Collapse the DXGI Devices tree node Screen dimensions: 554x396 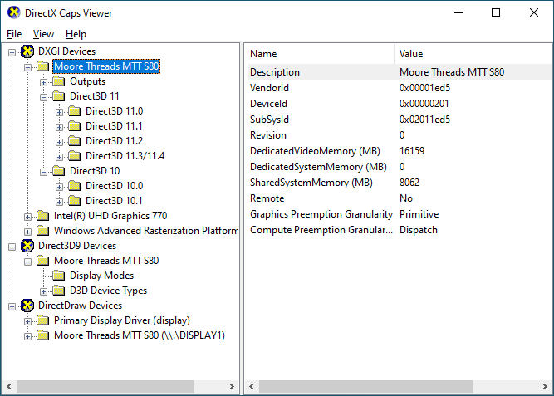[x=12, y=52]
